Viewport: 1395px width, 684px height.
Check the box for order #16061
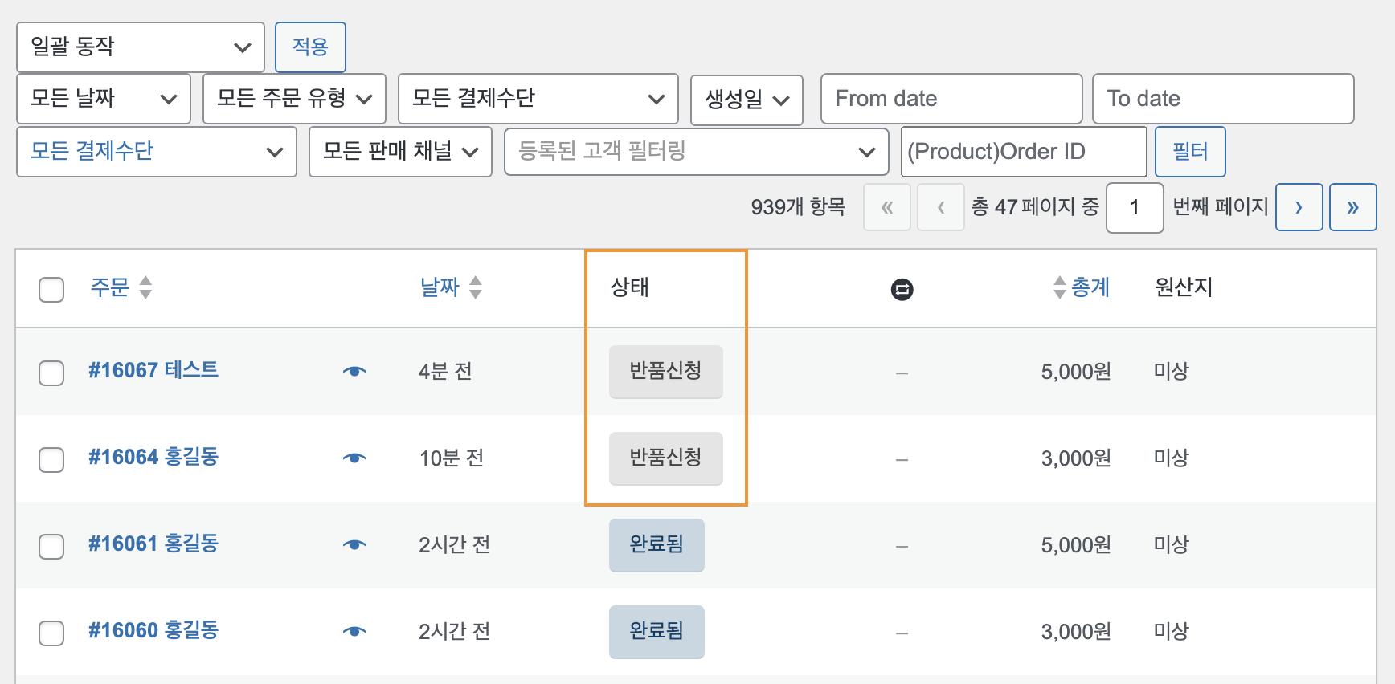click(51, 546)
